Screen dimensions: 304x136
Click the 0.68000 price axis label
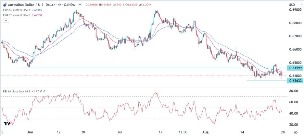(296, 23)
